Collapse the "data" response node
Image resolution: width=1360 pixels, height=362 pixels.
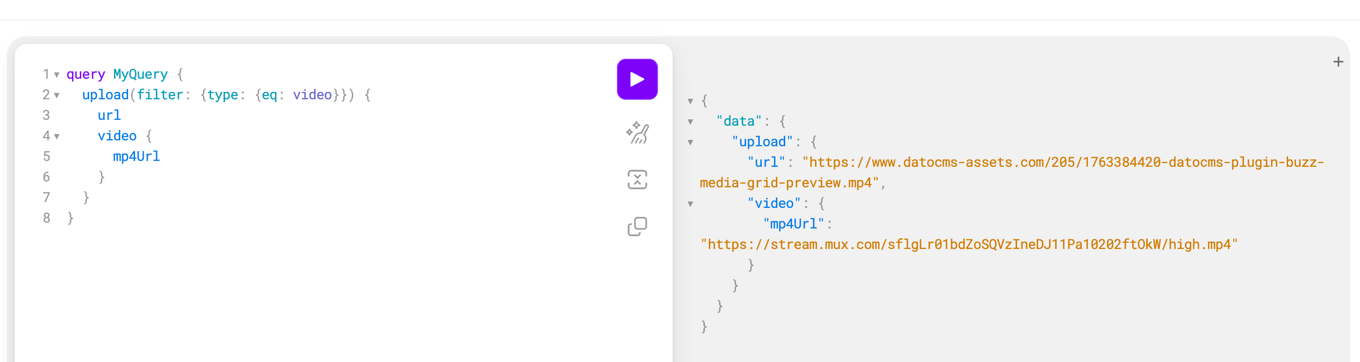(690, 122)
